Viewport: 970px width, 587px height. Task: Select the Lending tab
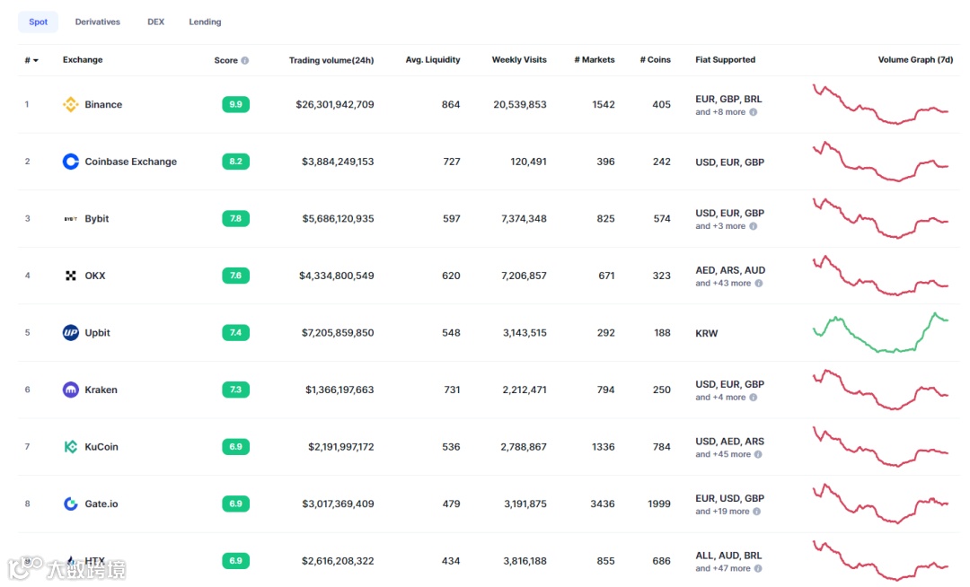(205, 22)
